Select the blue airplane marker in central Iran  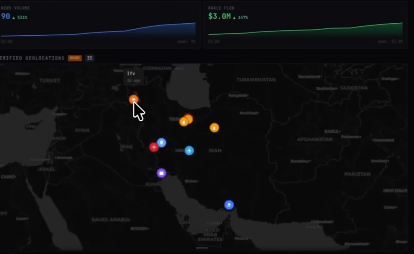(189, 150)
